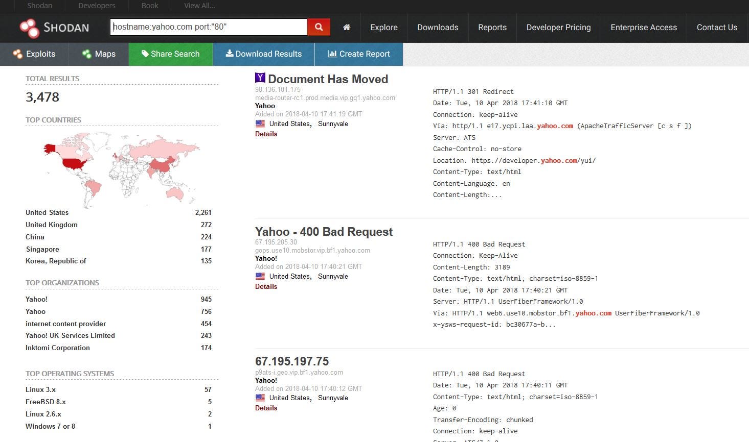Click US flag in 67.195.197.75 result
Viewport: 749px width, 442px height.
260,398
